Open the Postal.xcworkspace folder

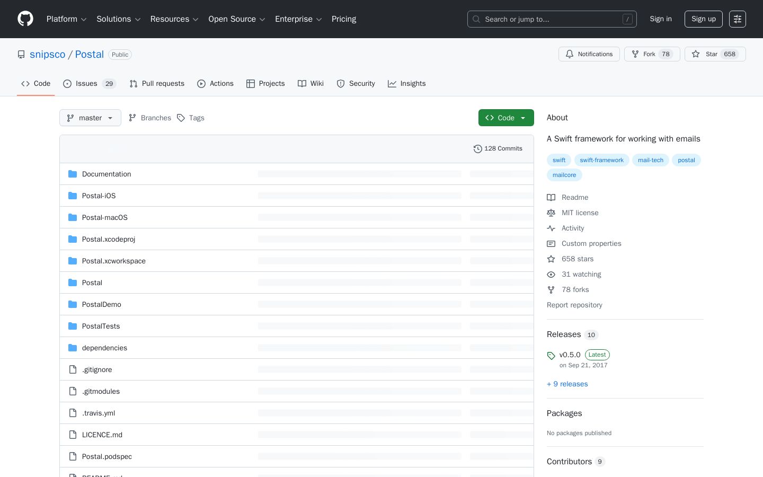click(x=114, y=261)
